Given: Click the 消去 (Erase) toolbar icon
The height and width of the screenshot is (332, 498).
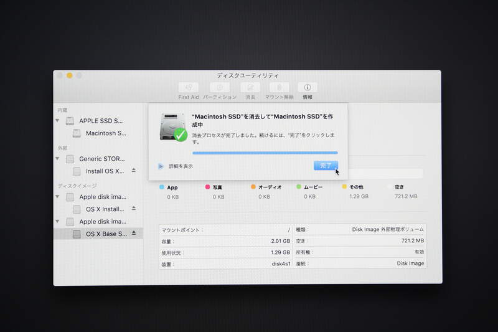Looking at the screenshot, I should [250, 88].
